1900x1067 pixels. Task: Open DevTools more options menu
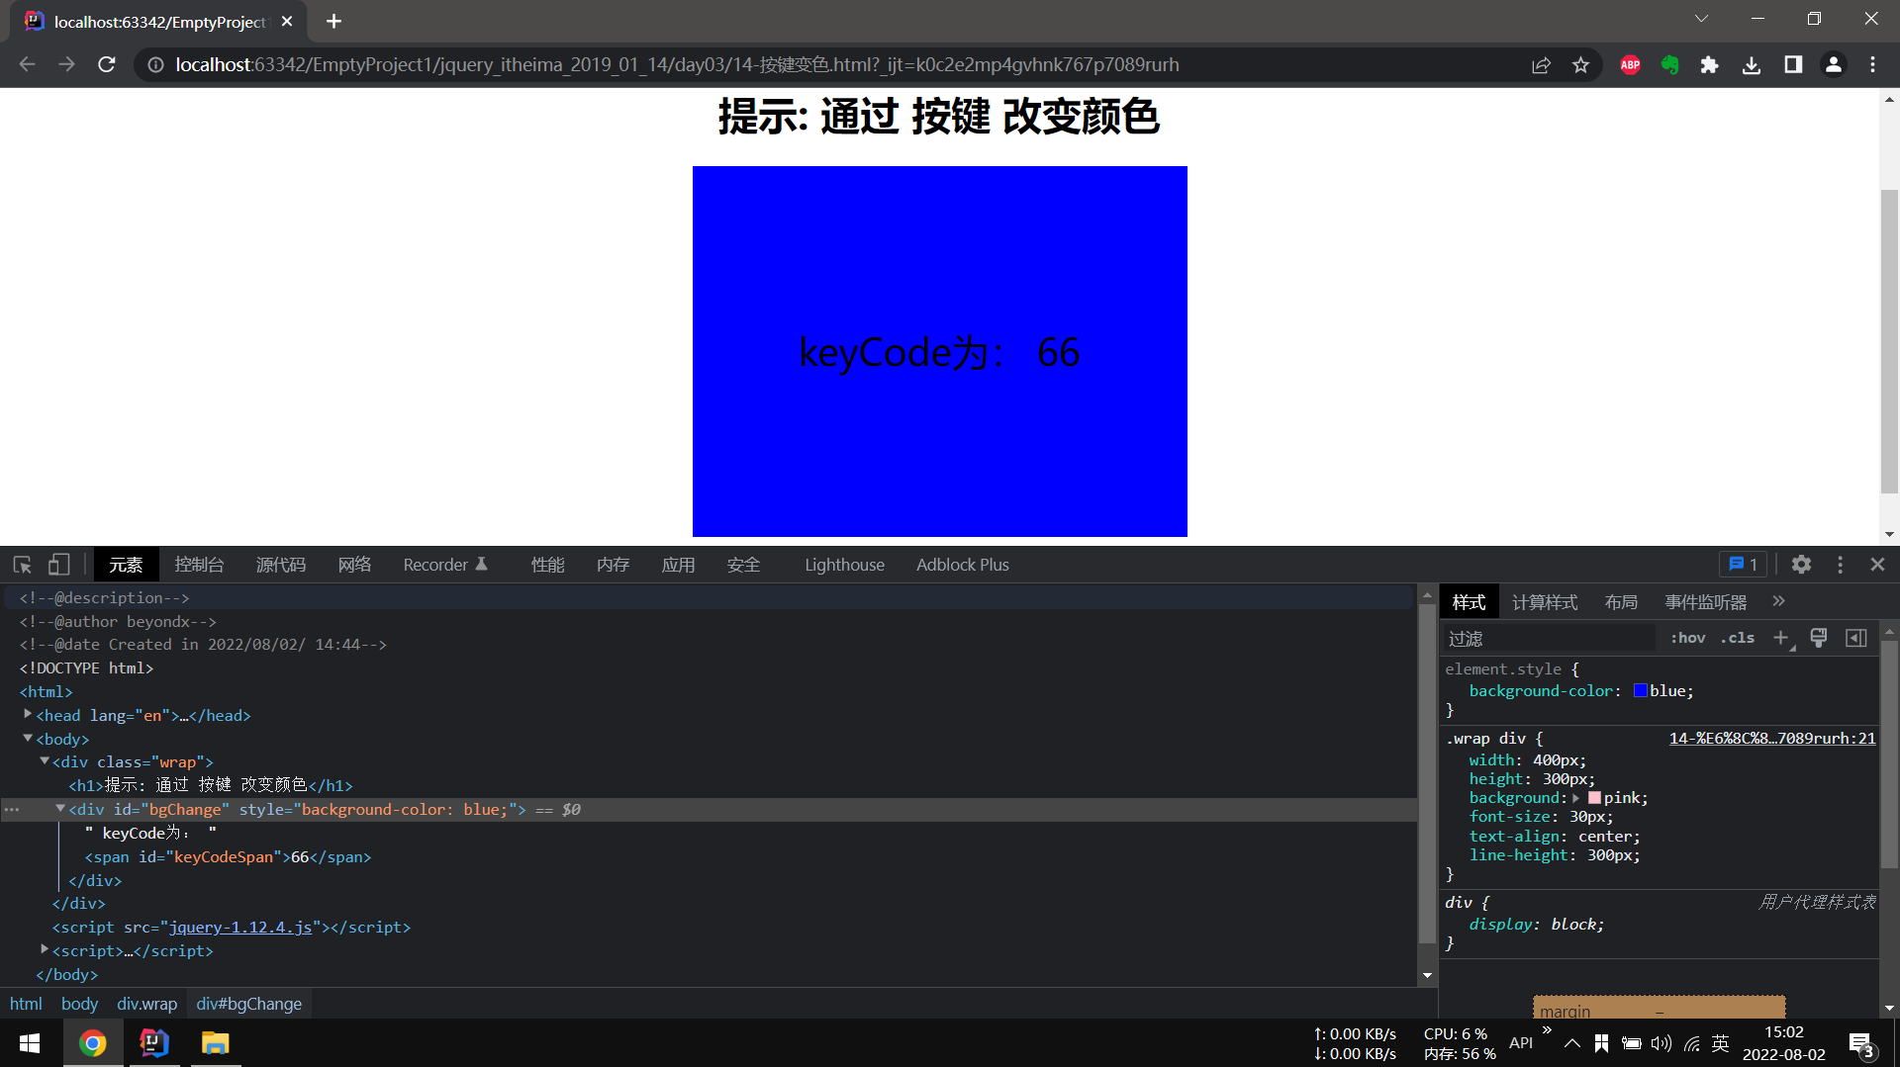coord(1840,565)
